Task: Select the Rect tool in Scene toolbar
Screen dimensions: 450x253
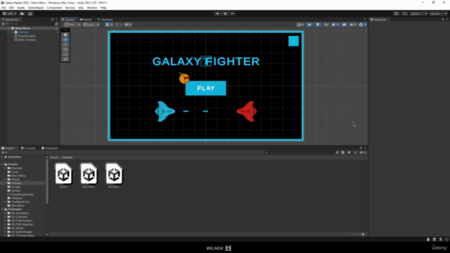Action: point(65,54)
